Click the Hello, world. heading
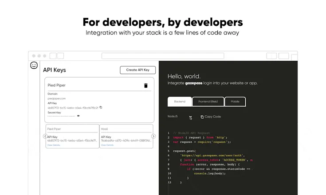 tap(184, 76)
